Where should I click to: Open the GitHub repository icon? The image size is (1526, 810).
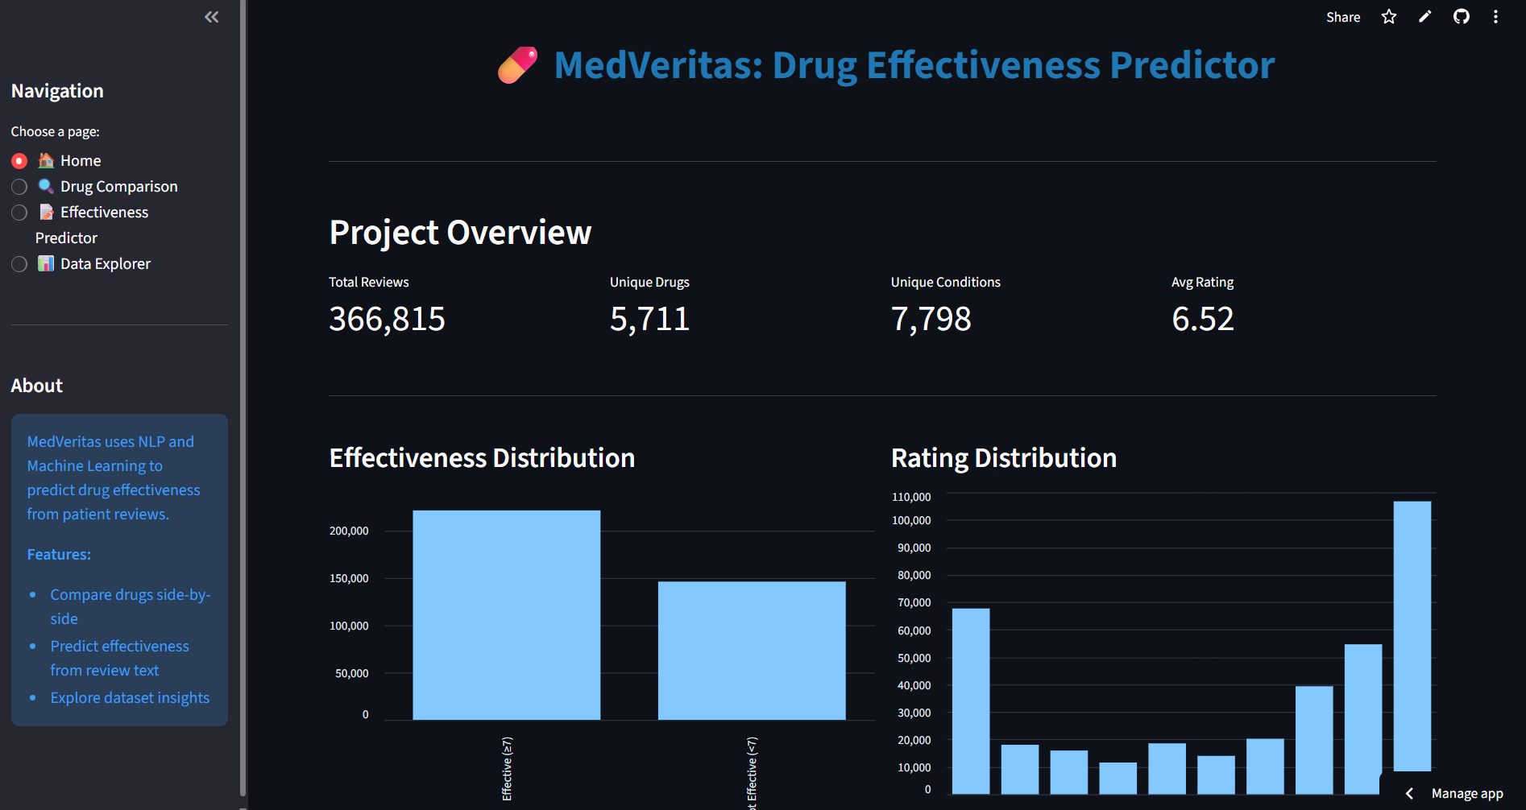tap(1462, 16)
